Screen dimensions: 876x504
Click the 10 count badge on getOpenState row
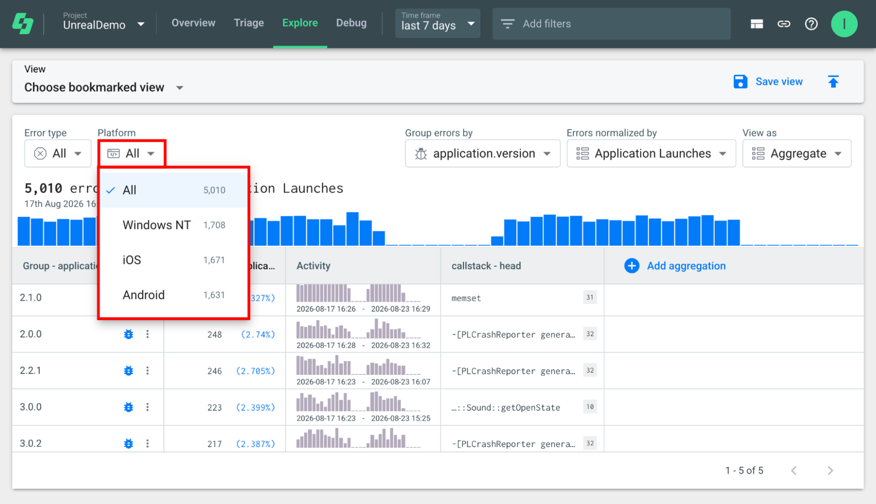[590, 407]
